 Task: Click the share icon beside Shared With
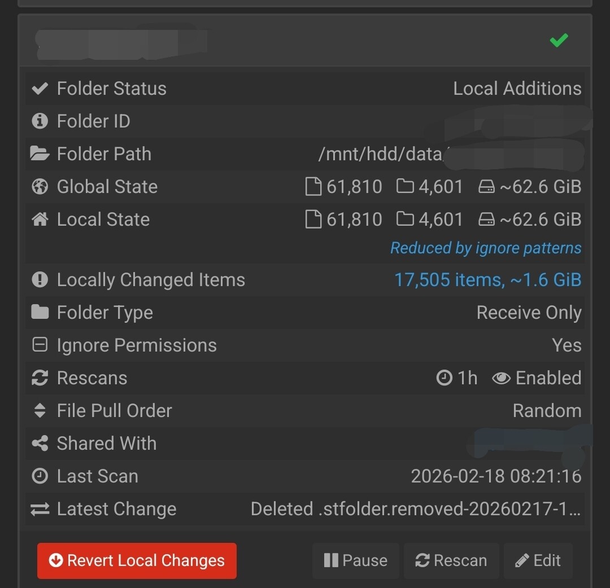[x=40, y=444]
